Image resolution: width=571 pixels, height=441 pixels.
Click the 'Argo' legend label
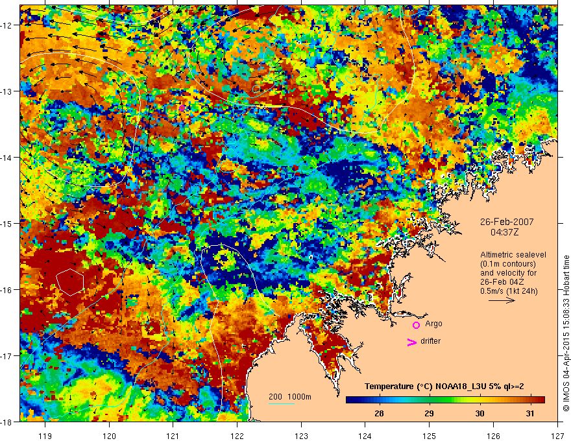click(x=433, y=324)
